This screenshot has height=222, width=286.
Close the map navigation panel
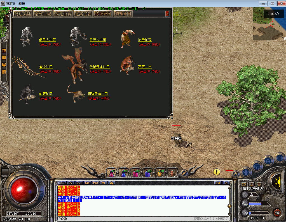pos(167,14)
